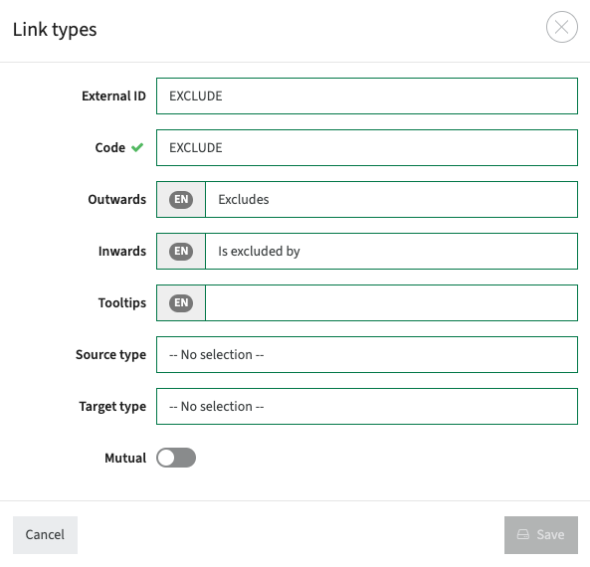Click the Source type label
Image resolution: width=590 pixels, height=567 pixels.
click(110, 355)
